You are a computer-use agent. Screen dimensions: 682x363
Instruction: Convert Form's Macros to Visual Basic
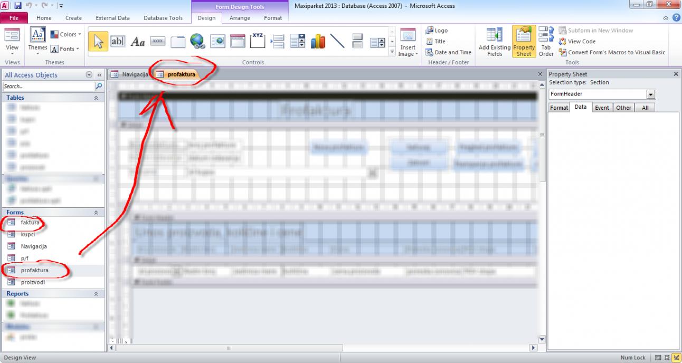[612, 52]
